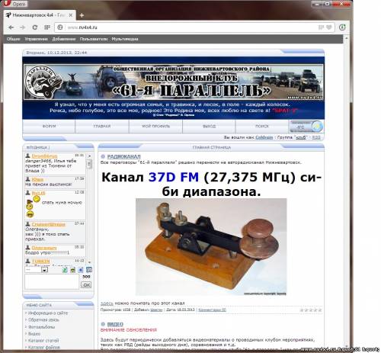The image size is (381, 353).
Task: Go back with the browser back arrow
Action: [x=11, y=27]
